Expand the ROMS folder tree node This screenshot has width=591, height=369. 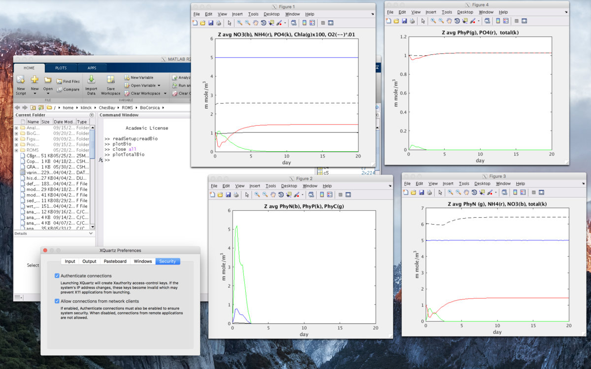click(16, 150)
